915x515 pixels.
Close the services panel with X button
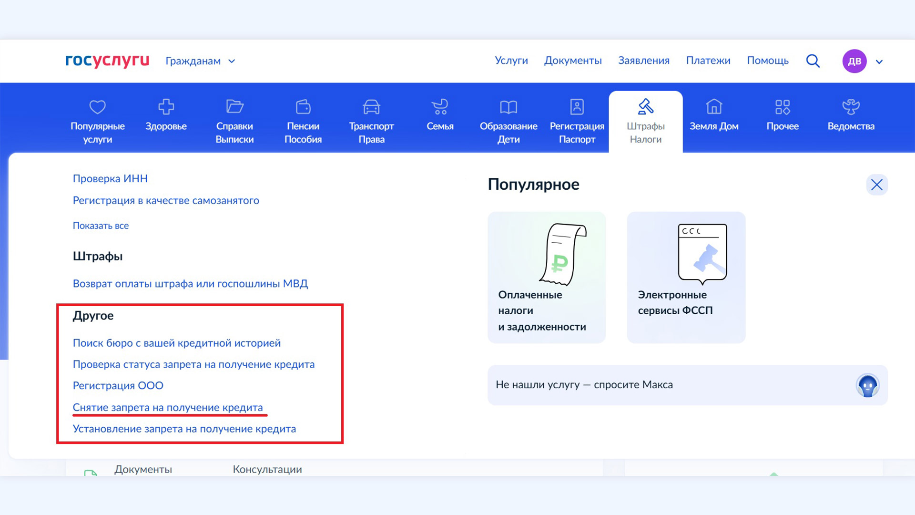click(x=876, y=185)
